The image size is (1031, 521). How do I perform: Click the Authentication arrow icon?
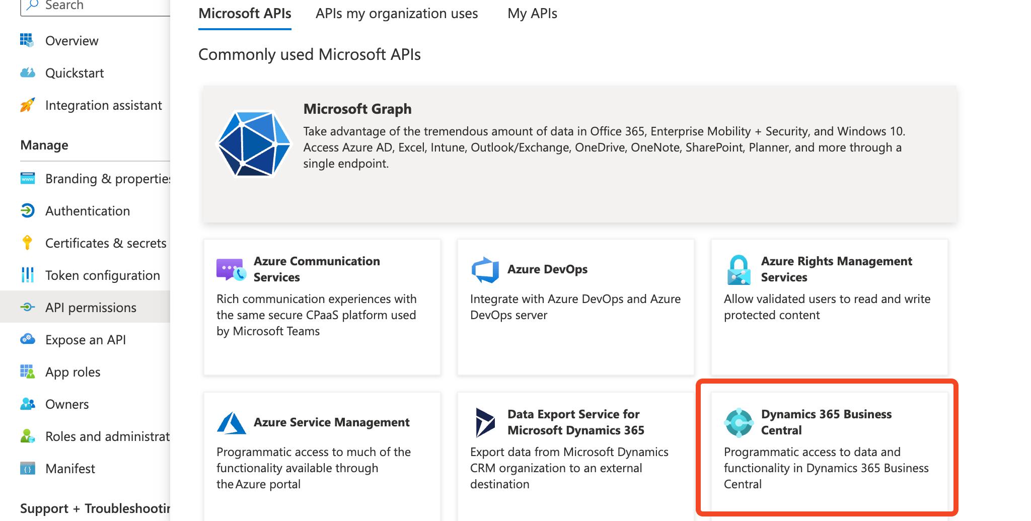click(x=27, y=210)
